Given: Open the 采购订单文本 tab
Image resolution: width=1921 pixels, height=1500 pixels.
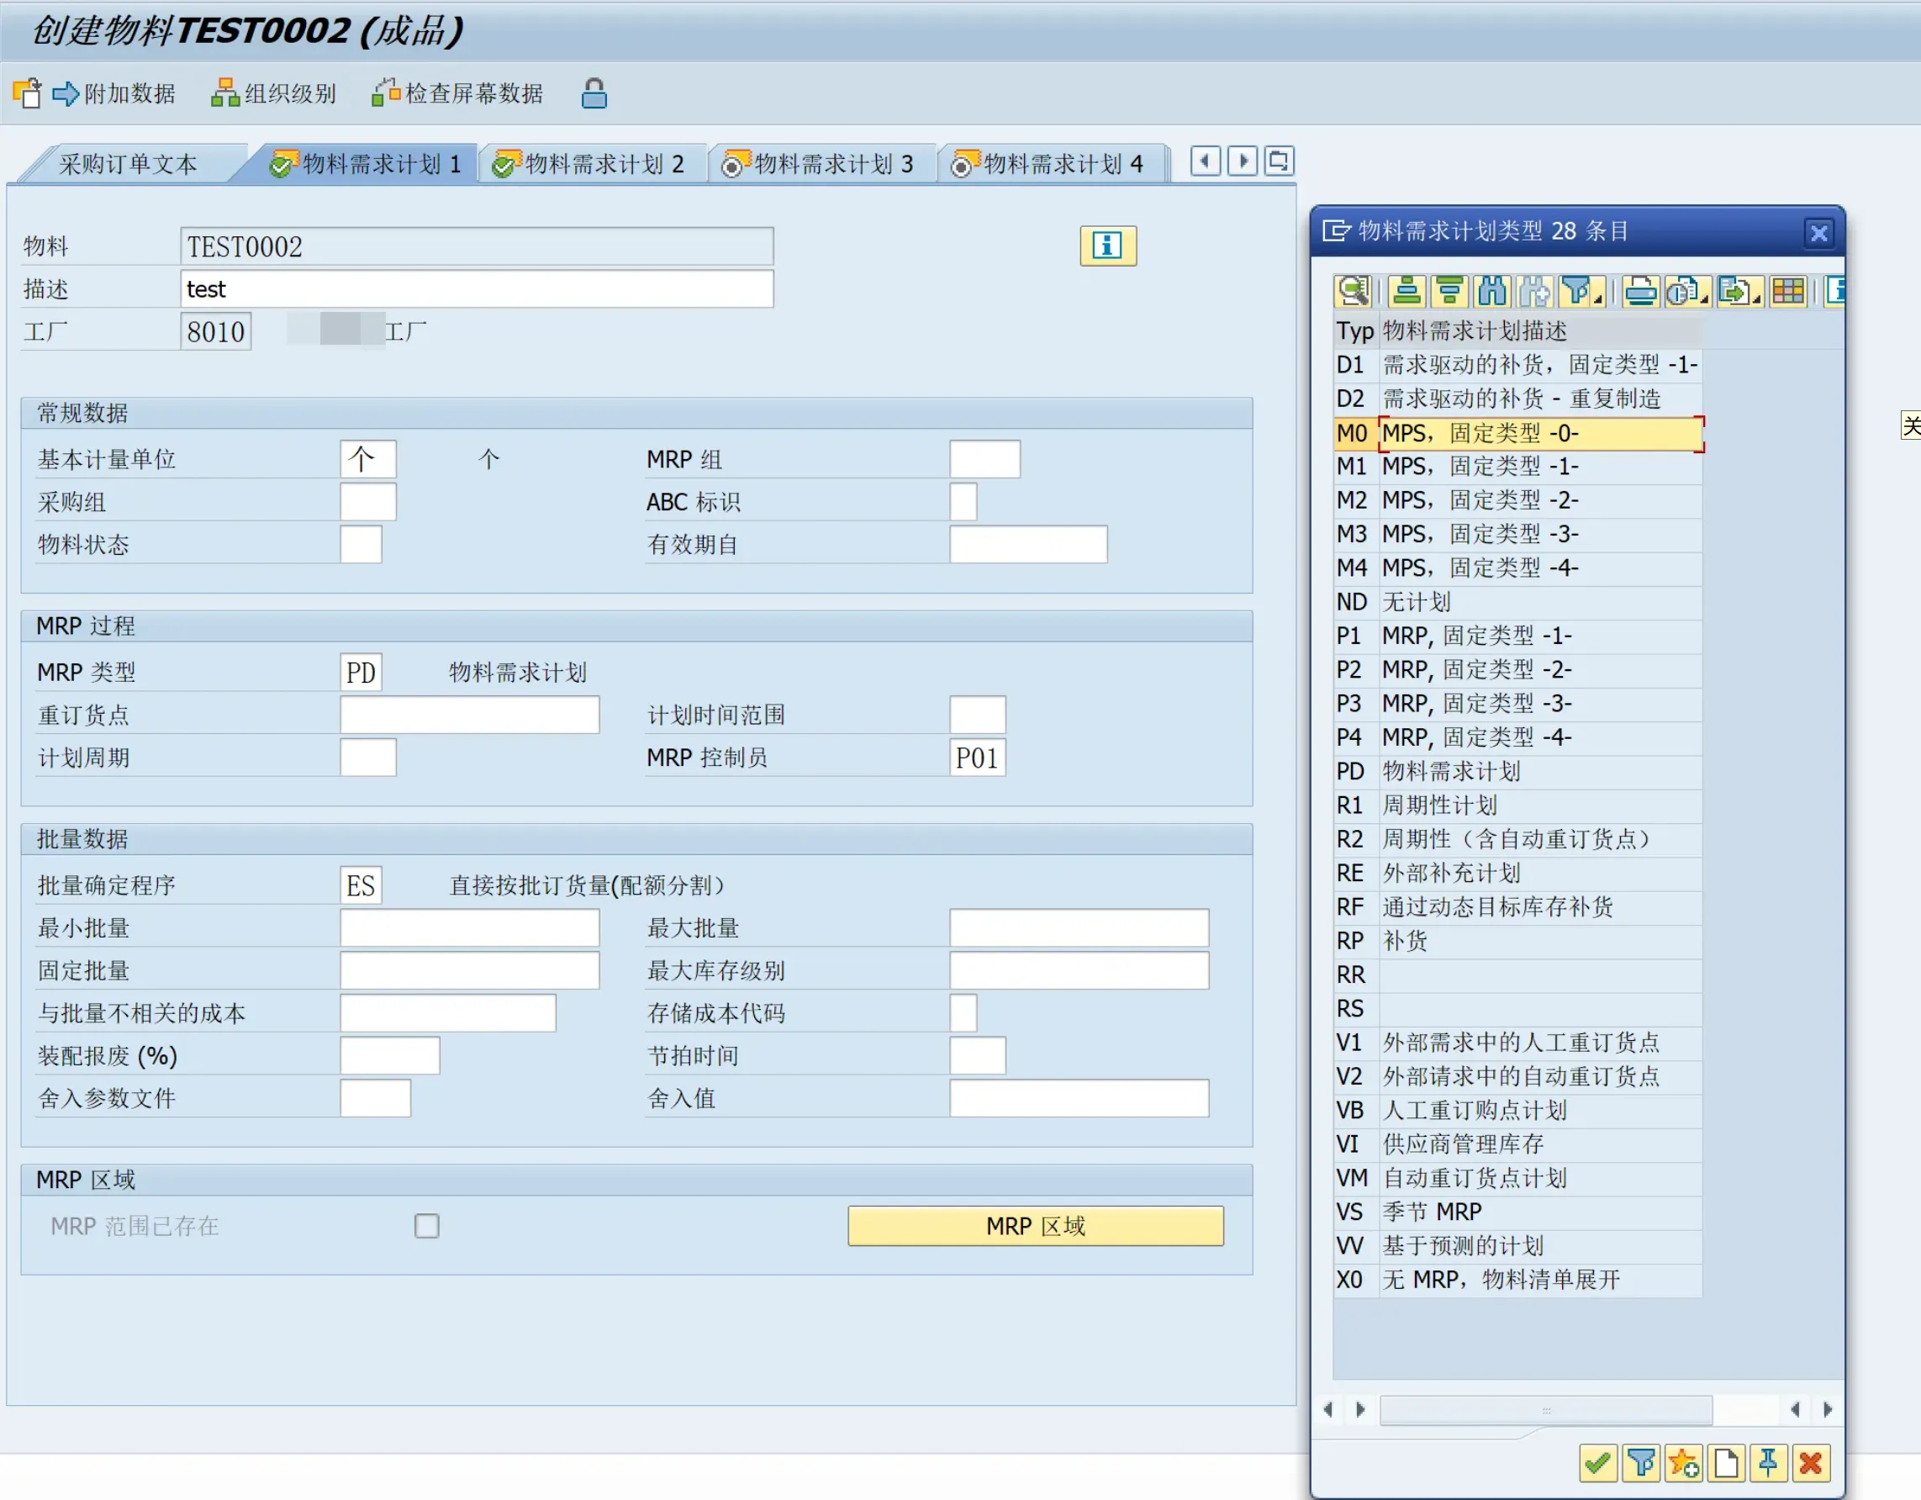Looking at the screenshot, I should point(128,165).
